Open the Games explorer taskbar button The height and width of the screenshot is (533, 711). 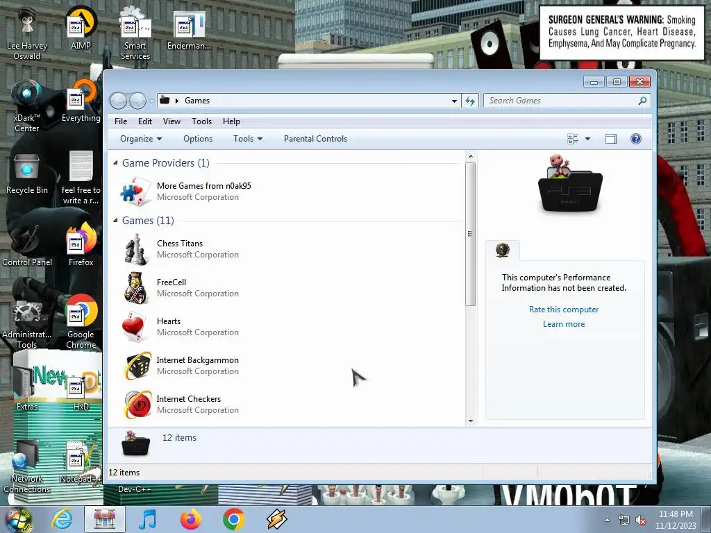tap(105, 519)
